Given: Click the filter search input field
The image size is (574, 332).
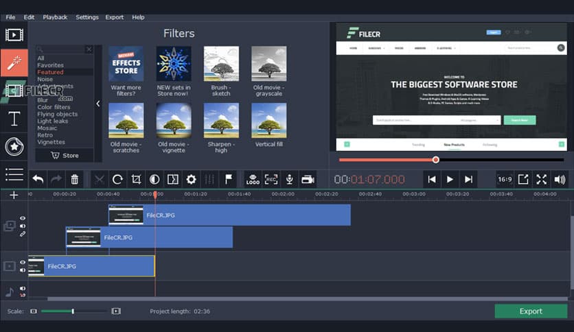Looking at the screenshot, I should tap(61, 49).
